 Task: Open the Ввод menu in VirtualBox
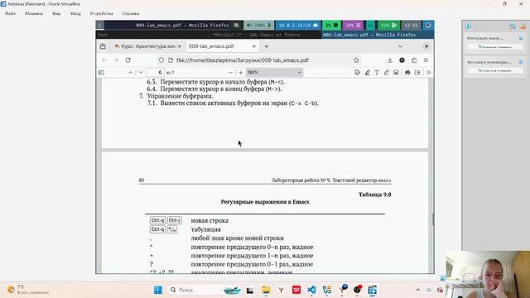click(x=75, y=13)
